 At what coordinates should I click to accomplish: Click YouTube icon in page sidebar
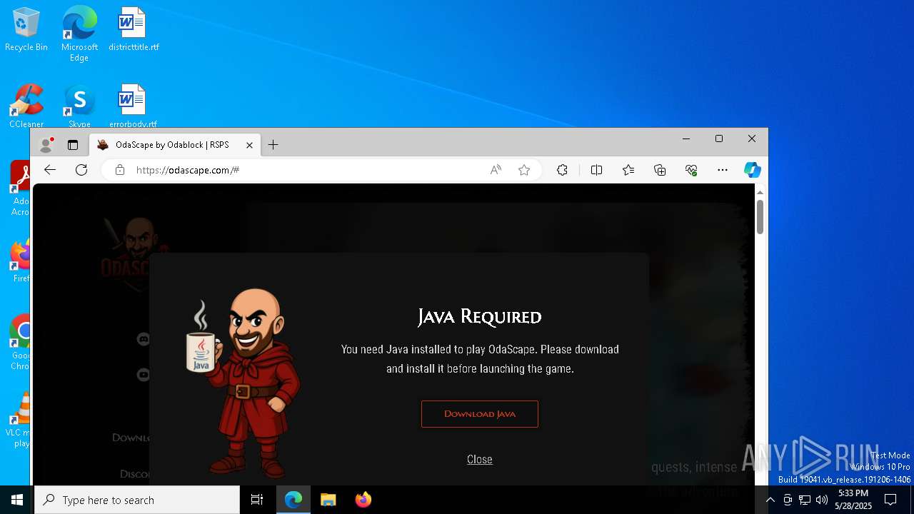click(144, 374)
